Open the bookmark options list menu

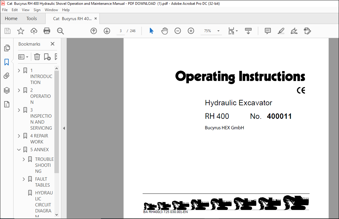coord(23,57)
